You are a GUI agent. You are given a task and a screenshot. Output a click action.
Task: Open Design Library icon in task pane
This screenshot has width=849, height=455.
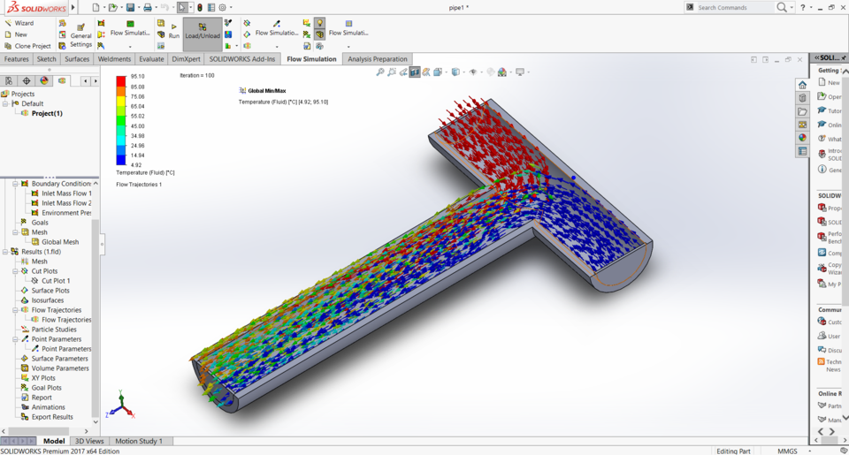click(x=802, y=98)
